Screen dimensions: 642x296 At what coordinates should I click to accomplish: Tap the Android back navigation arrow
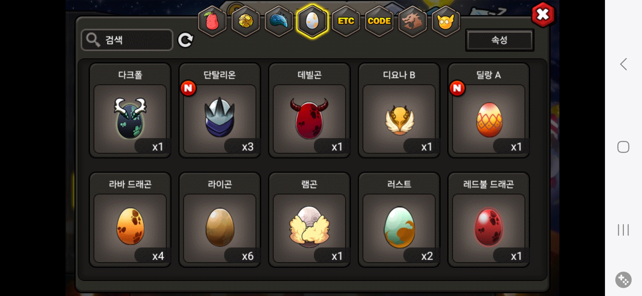click(x=623, y=64)
